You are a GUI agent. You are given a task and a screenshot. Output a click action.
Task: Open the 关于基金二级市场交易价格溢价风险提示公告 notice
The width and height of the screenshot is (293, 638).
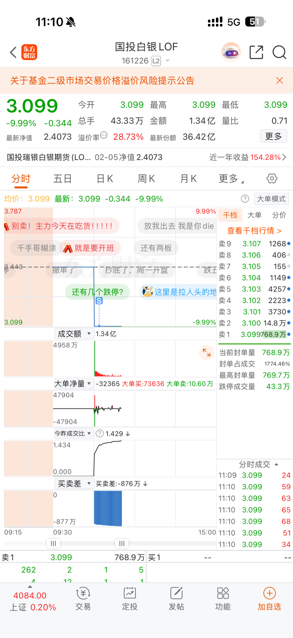(x=102, y=80)
